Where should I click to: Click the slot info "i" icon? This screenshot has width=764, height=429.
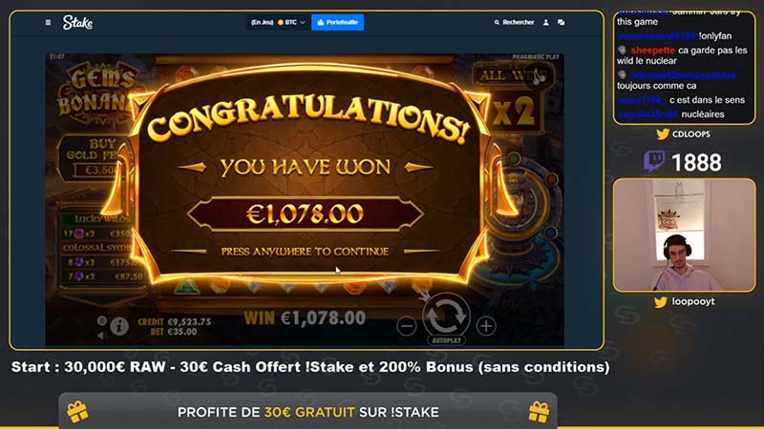coord(118,326)
